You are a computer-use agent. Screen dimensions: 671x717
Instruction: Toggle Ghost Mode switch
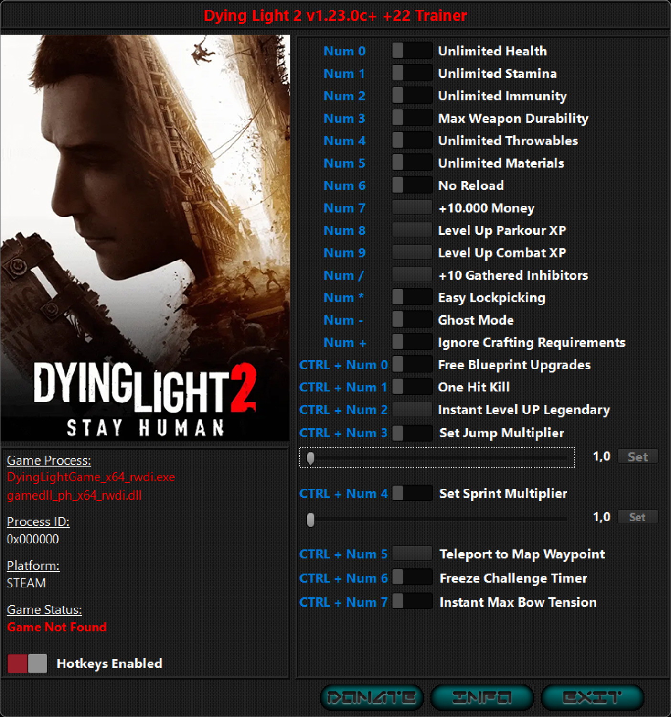click(412, 320)
